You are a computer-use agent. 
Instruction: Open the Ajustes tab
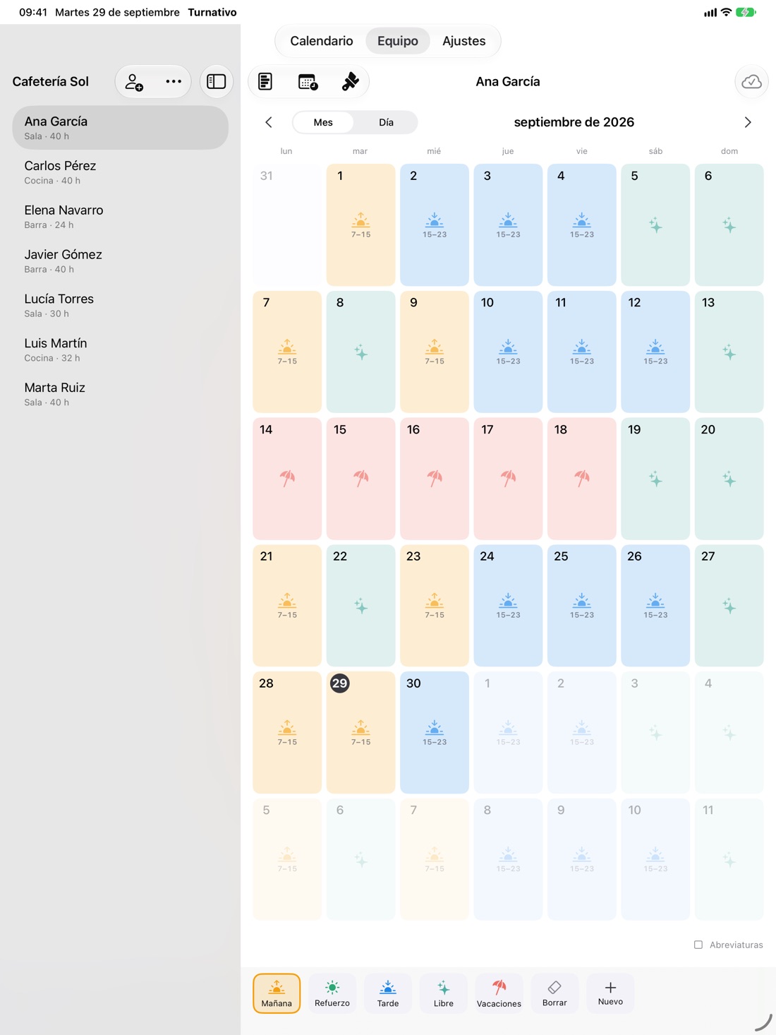(463, 41)
